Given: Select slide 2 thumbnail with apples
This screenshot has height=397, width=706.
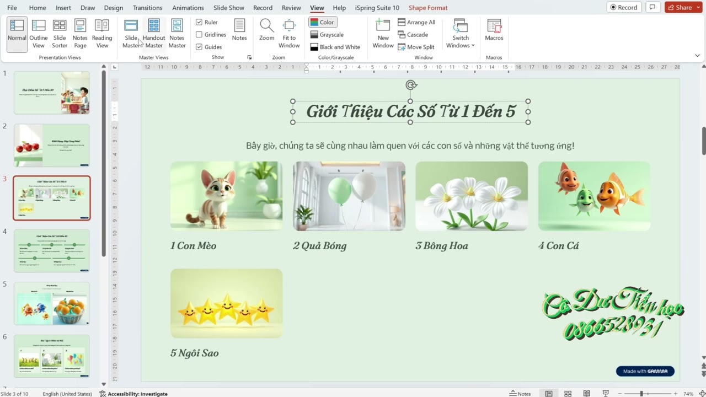Looking at the screenshot, I should click(52, 146).
